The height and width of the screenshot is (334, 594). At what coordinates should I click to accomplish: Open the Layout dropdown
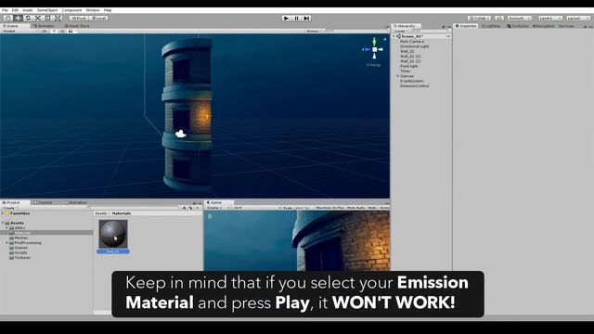[x=578, y=19]
